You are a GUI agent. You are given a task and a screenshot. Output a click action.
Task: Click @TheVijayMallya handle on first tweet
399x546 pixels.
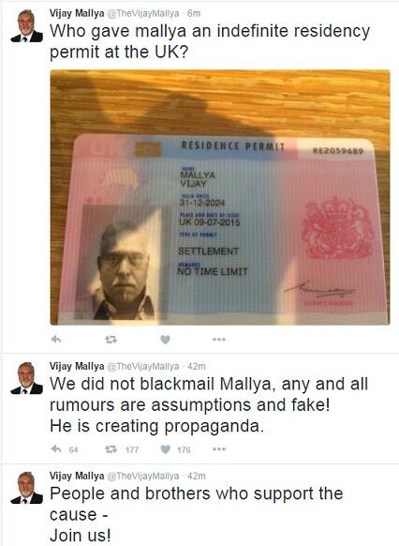pyautogui.click(x=143, y=13)
